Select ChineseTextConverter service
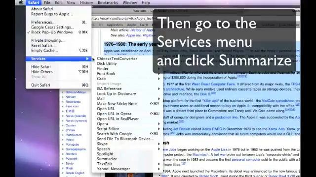The width and height of the screenshot is (316, 177). pyautogui.click(x=117, y=59)
